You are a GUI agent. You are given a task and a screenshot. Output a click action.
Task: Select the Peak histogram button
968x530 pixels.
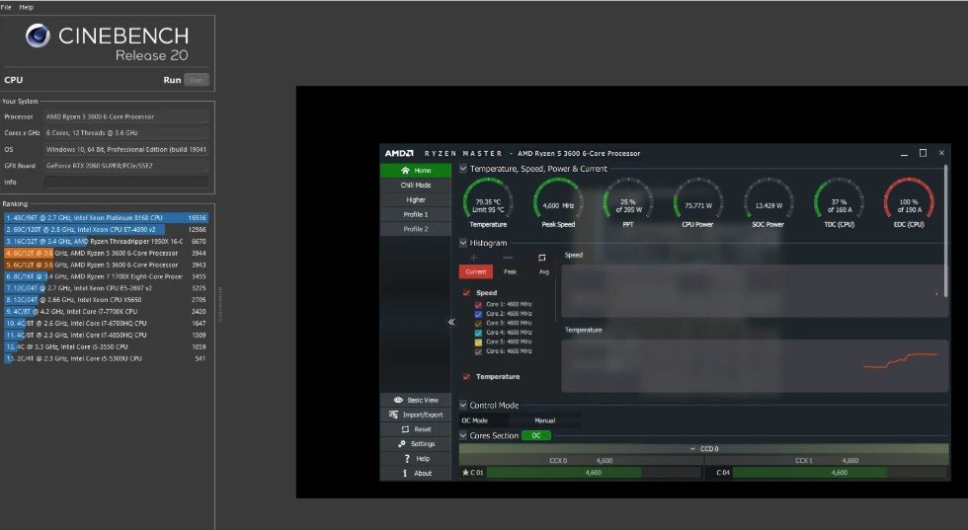coord(510,272)
